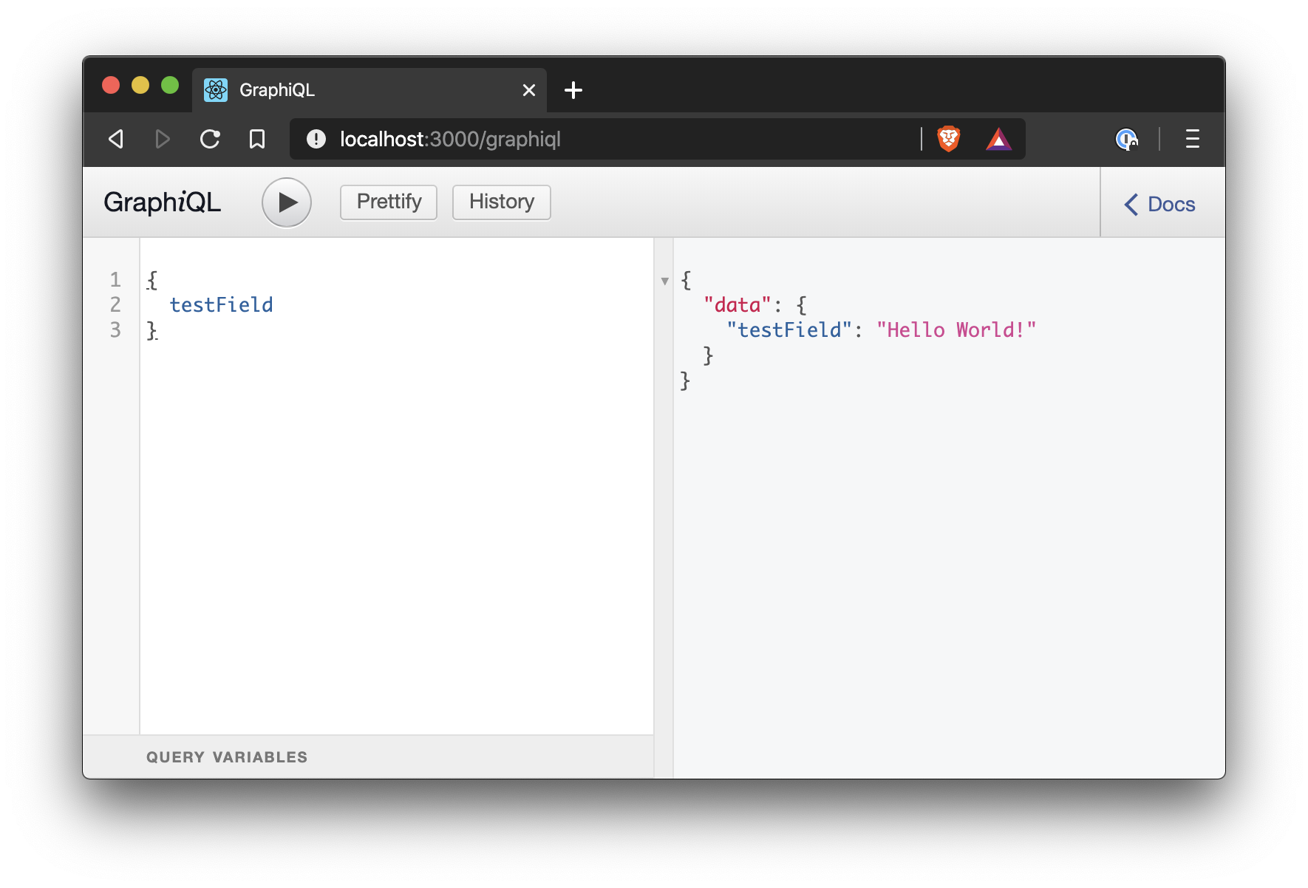Click testField in the query editor
This screenshot has width=1308, height=888.
[x=221, y=305]
